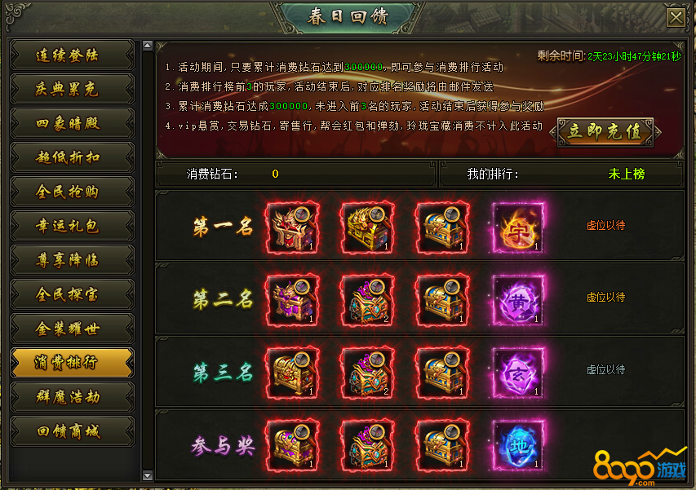Select the highlighted 消费排行 tab
Viewport: 696px width, 490px height.
coord(72,363)
